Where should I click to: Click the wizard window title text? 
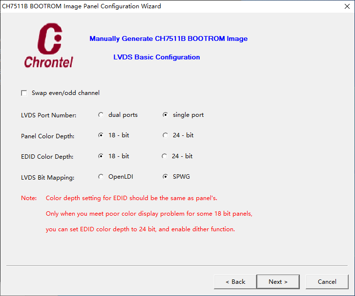(82, 6)
